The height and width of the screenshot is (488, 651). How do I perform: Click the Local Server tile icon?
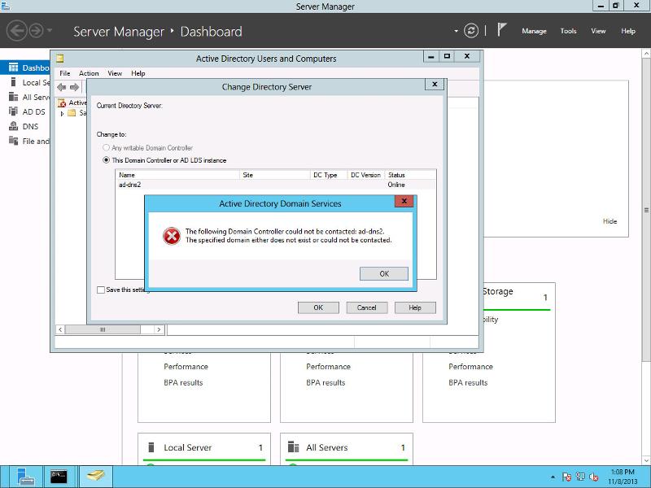tap(151, 447)
